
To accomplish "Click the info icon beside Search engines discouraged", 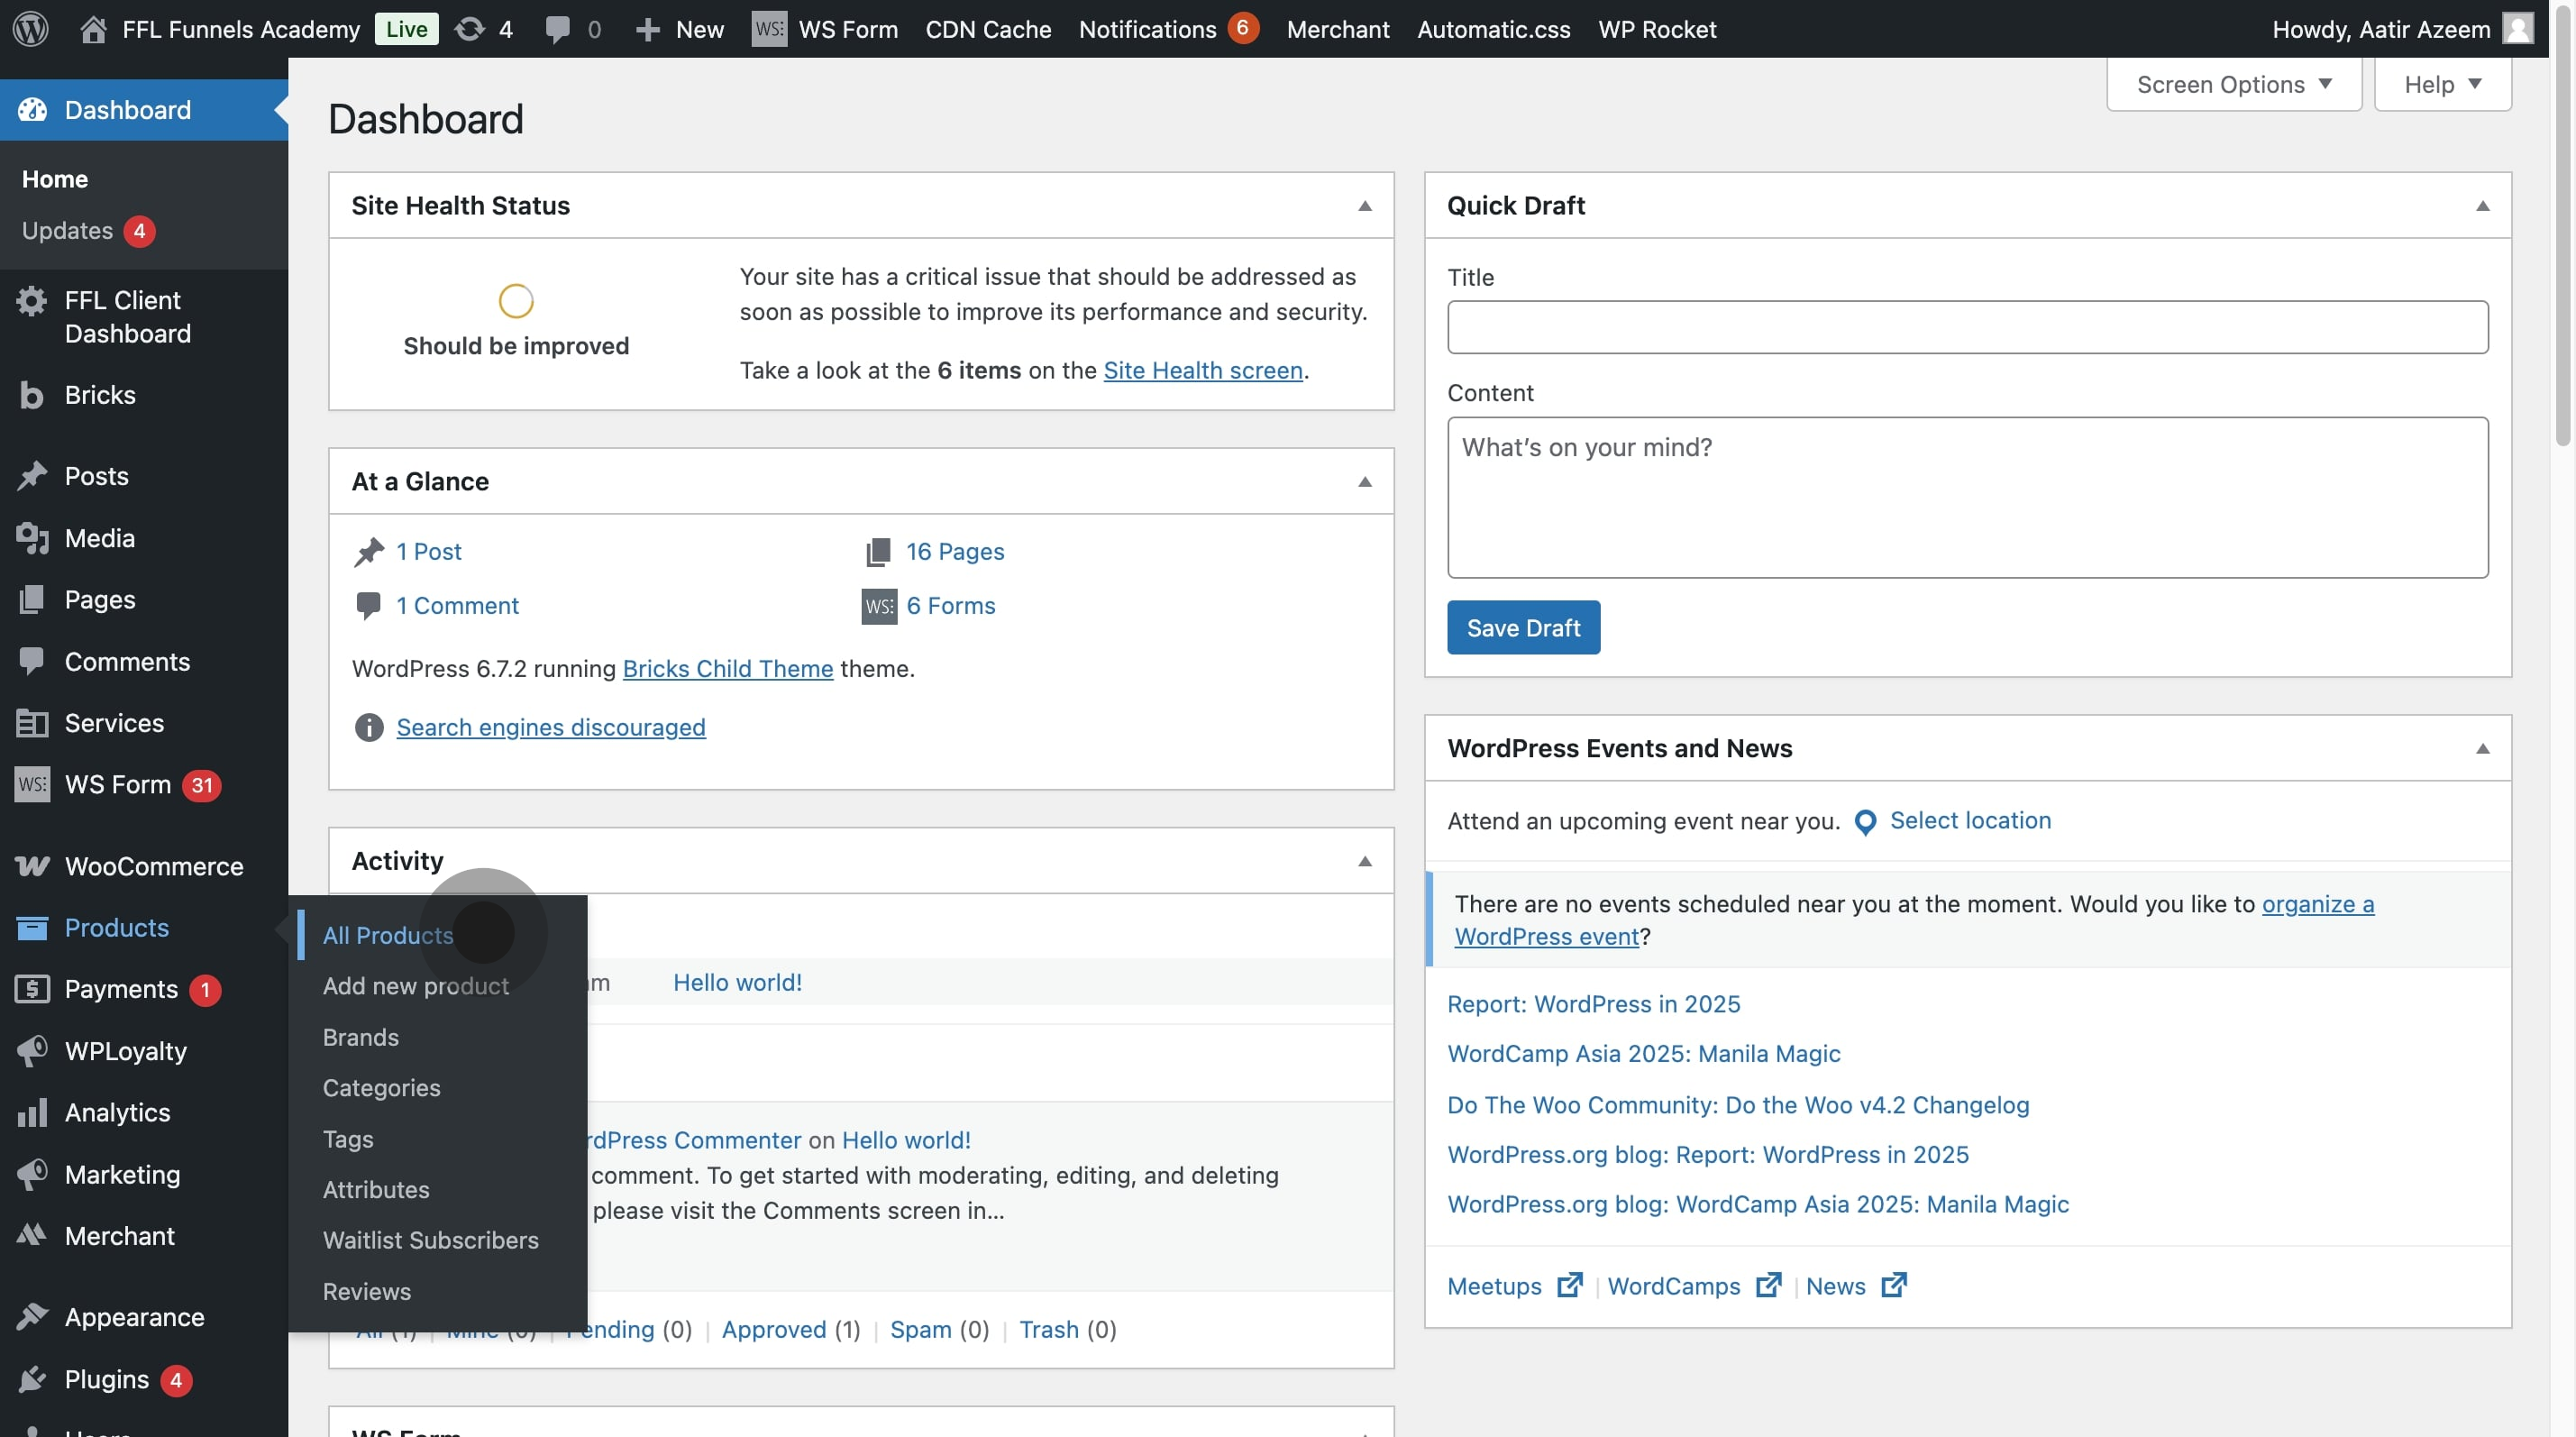I will point(369,727).
